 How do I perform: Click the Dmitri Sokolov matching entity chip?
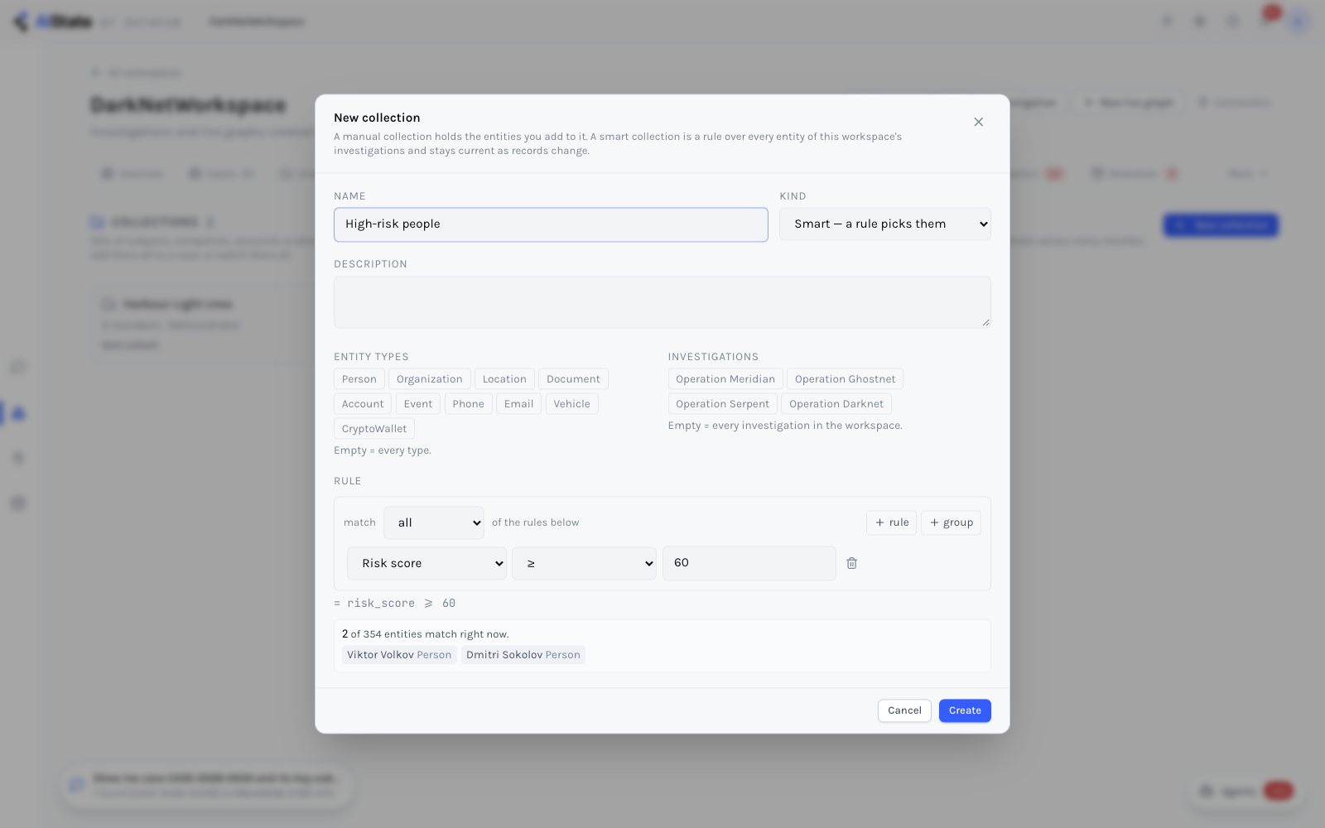pyautogui.click(x=523, y=655)
